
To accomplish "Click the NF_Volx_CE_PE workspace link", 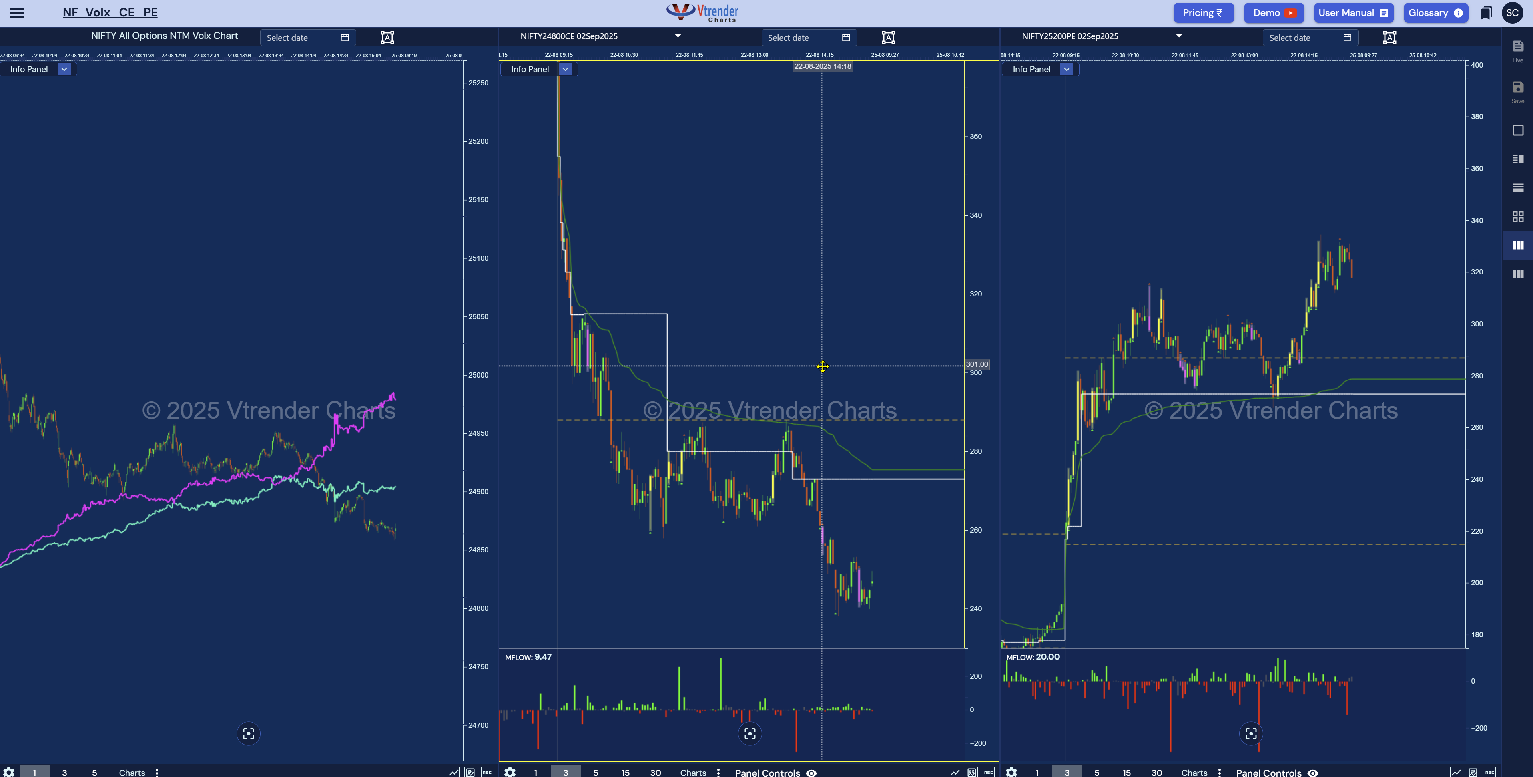I will point(110,12).
